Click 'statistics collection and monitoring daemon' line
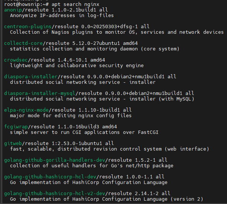The width and height of the screenshot is (227, 204). pyautogui.click(x=94, y=49)
